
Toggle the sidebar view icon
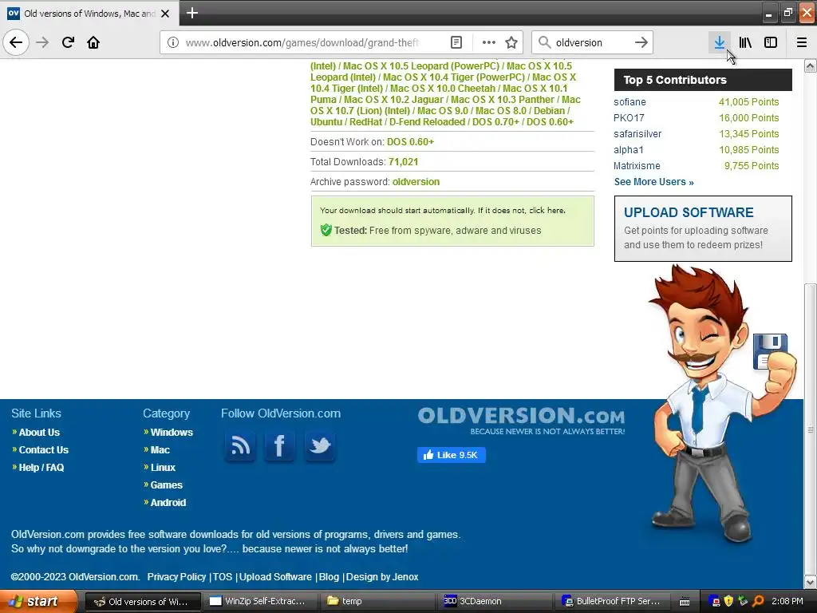pyautogui.click(x=771, y=42)
